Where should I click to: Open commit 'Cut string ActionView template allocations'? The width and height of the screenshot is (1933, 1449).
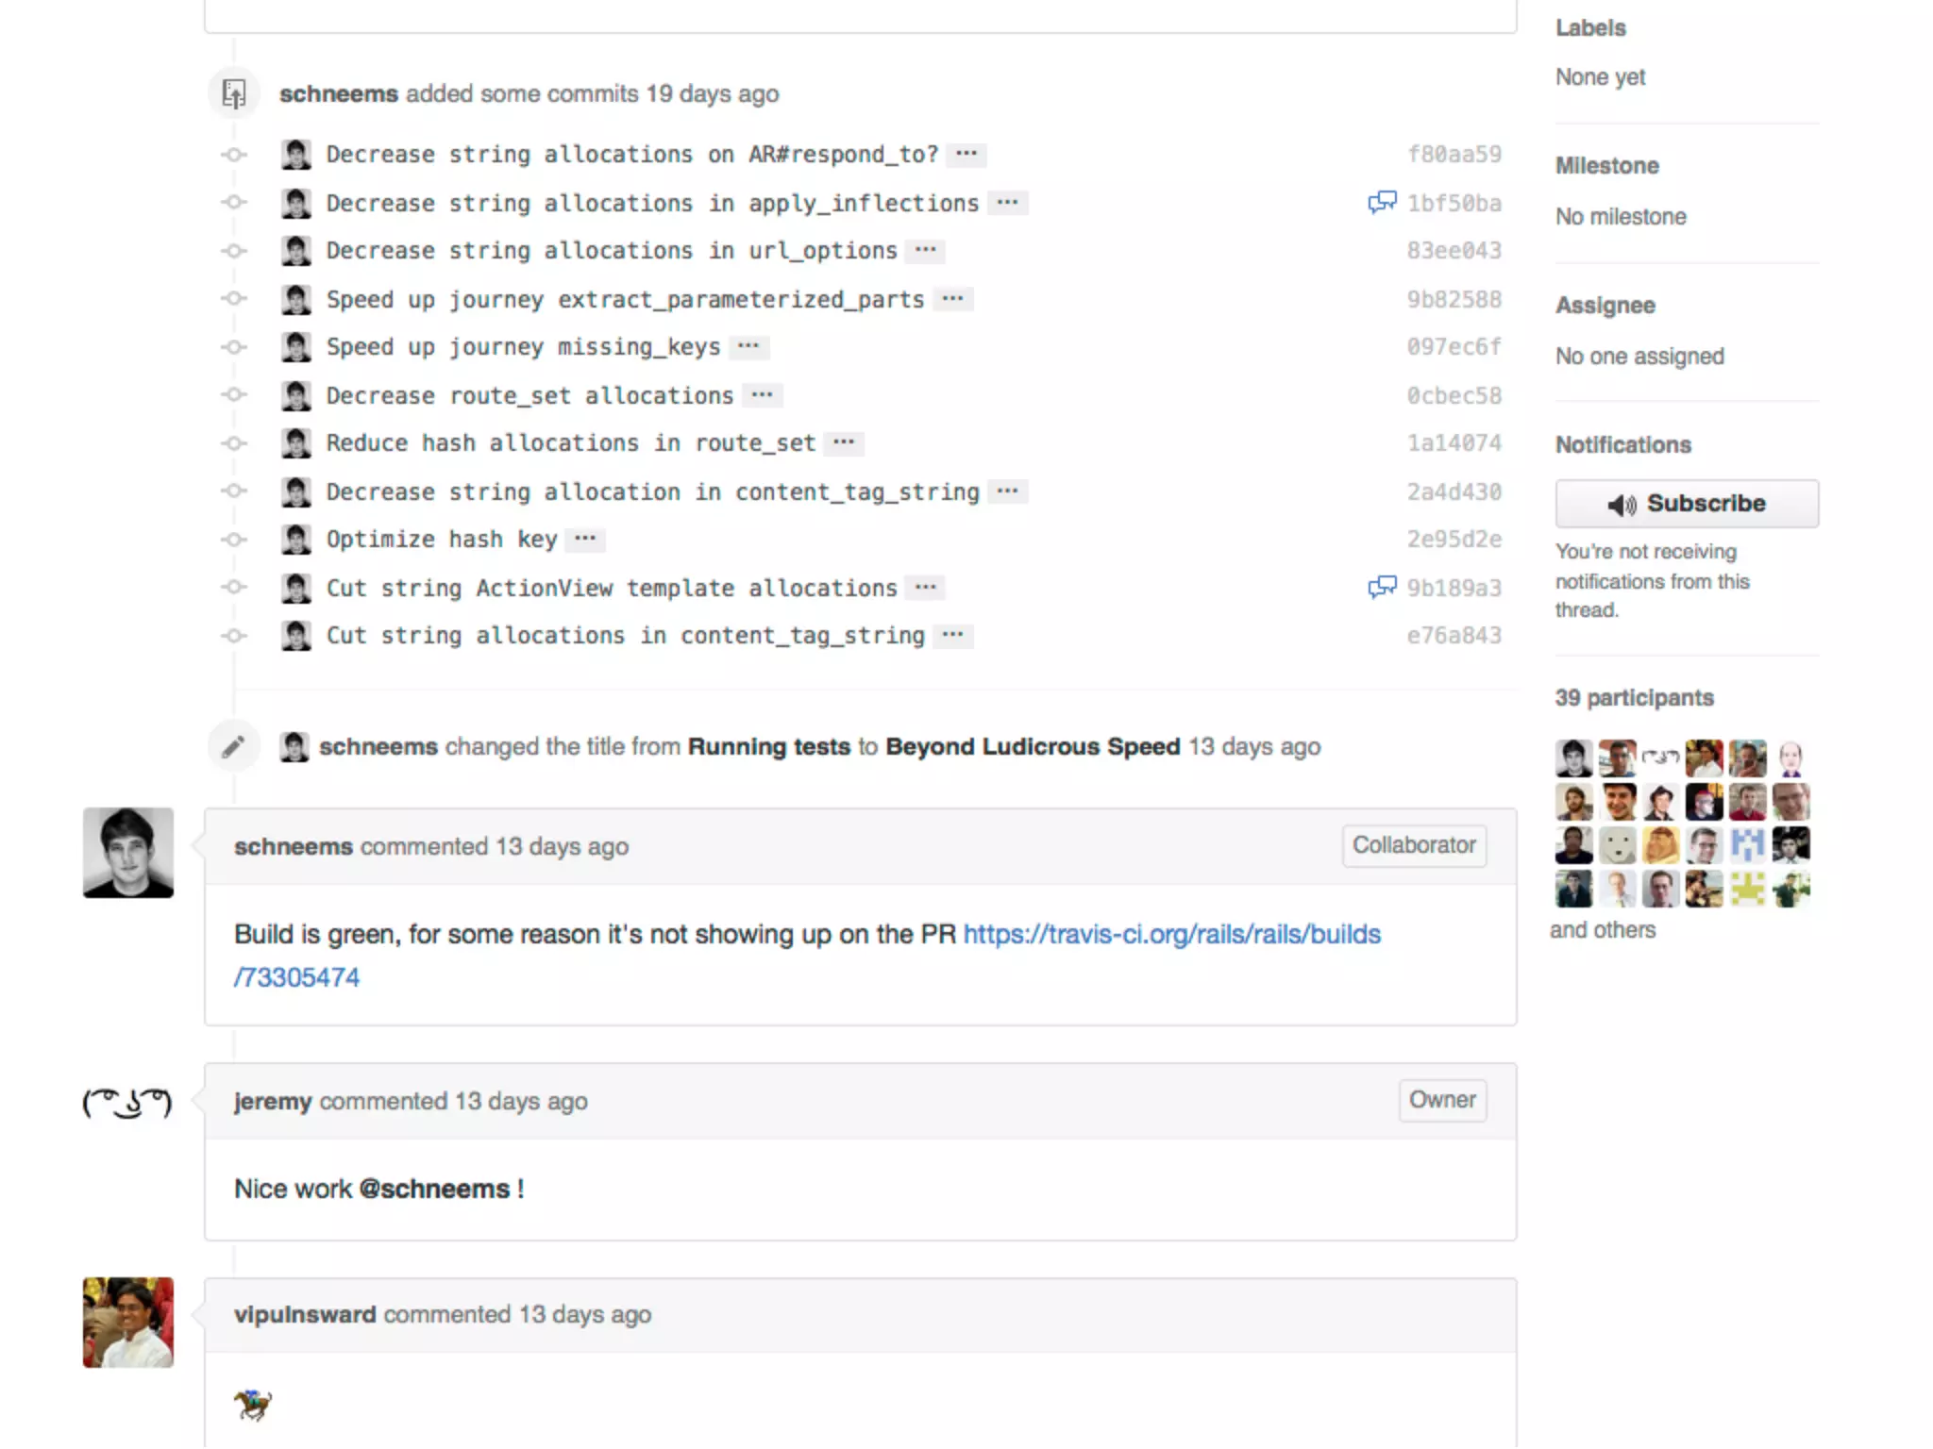[611, 588]
